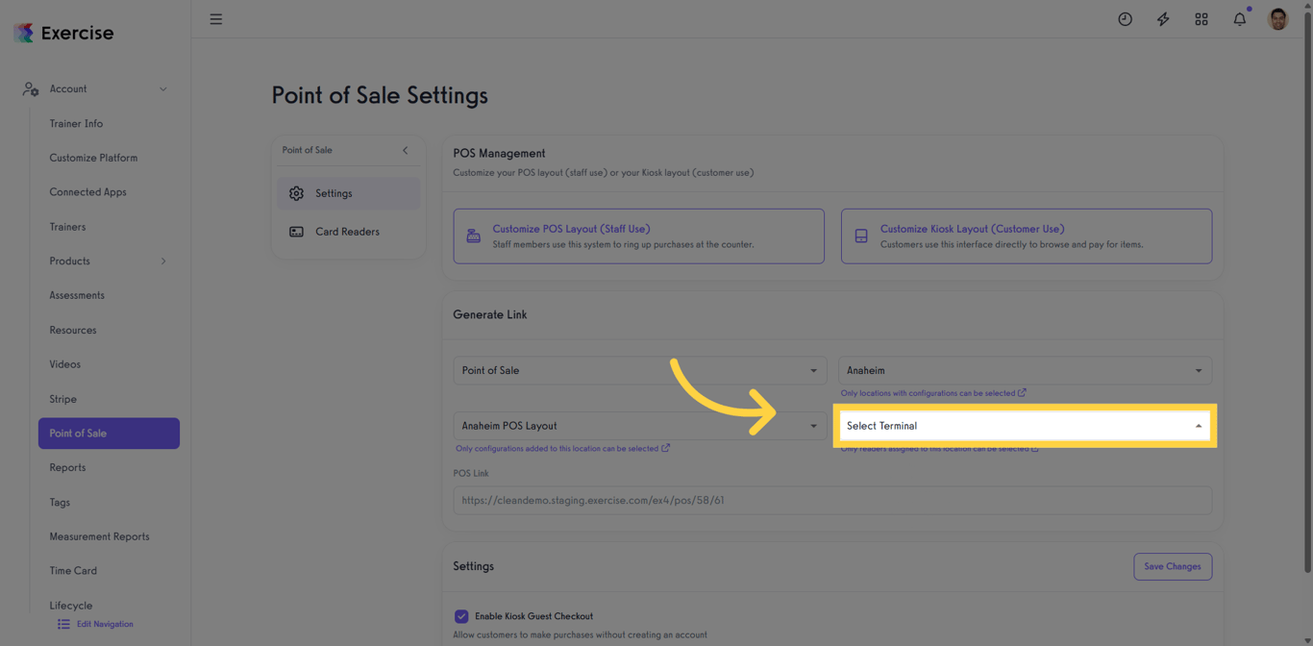Image resolution: width=1313 pixels, height=646 pixels.
Task: Toggle Enable Kiosk Guest Checkout checkbox
Action: (x=461, y=616)
